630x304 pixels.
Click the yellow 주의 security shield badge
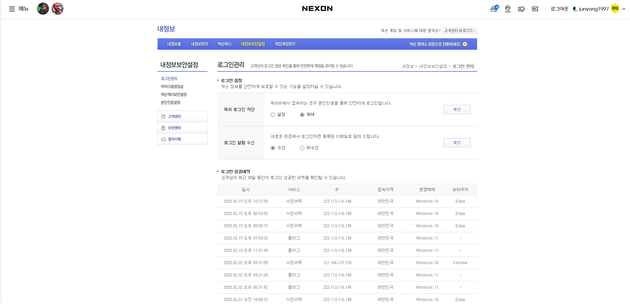pos(615,9)
